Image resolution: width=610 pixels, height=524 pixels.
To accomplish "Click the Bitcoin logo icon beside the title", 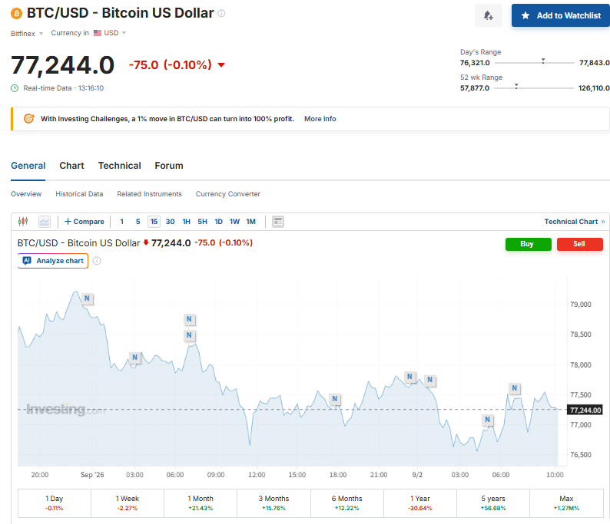I will tap(16, 14).
